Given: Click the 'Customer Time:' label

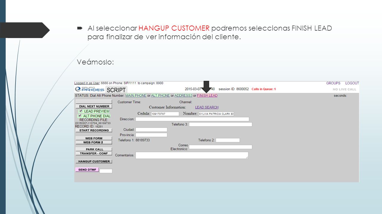Looking at the screenshot, I should pyautogui.click(x=129, y=102).
